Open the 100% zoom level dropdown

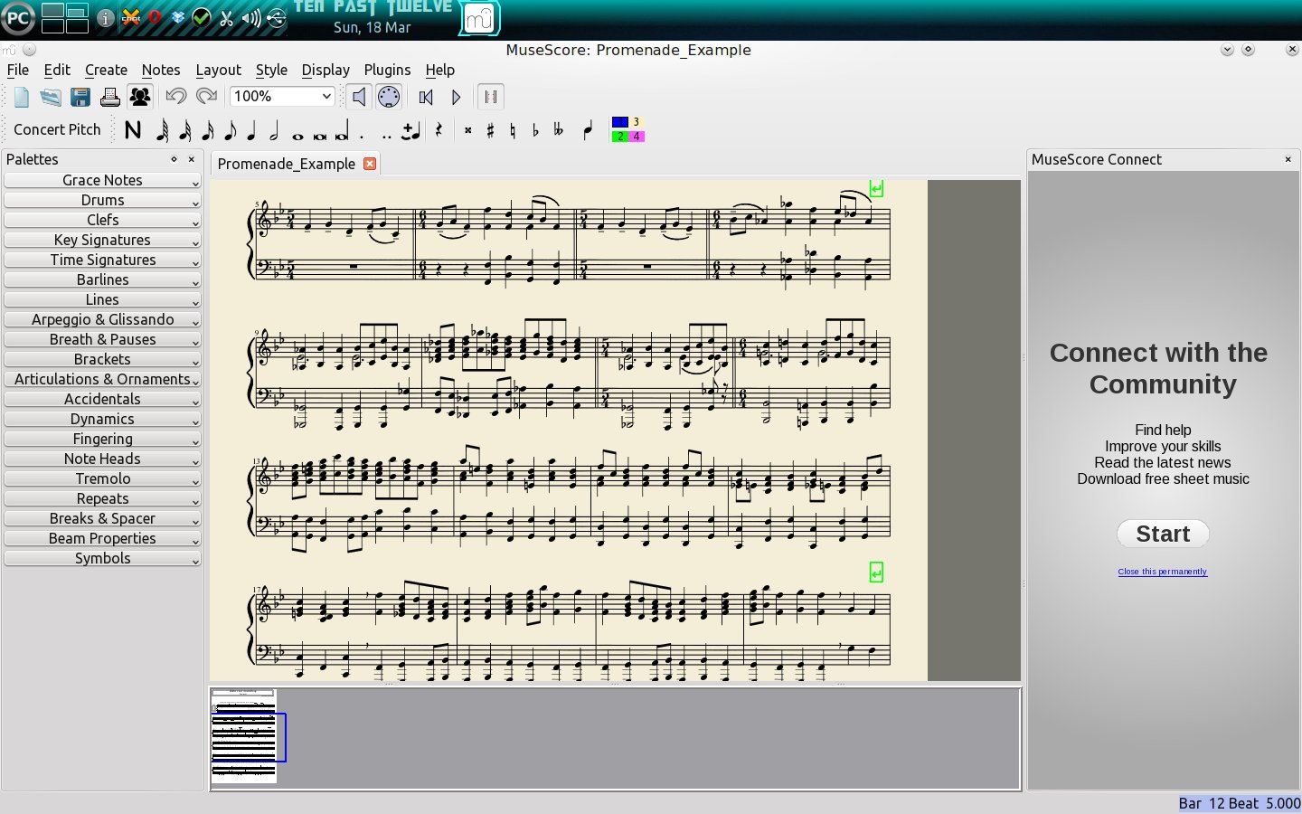pos(283,96)
